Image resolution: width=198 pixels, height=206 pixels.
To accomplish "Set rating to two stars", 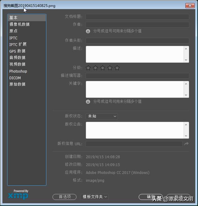I will pos(95,68).
